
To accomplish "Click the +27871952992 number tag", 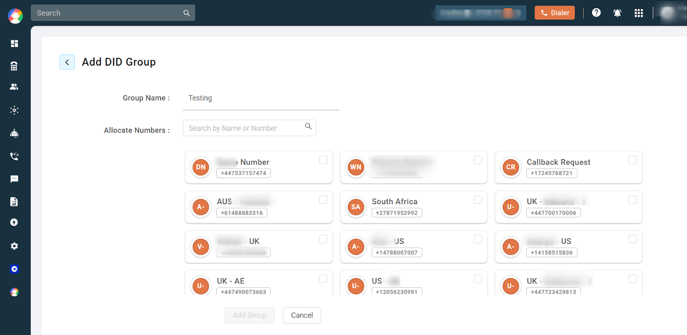I will [397, 213].
